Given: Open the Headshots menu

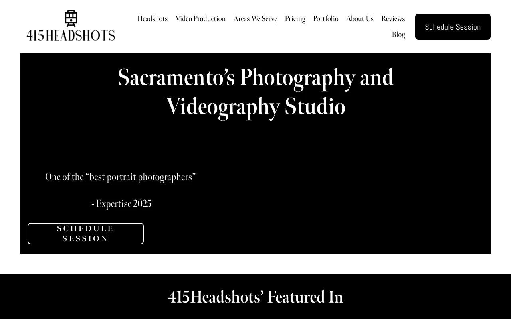Looking at the screenshot, I should click(153, 19).
